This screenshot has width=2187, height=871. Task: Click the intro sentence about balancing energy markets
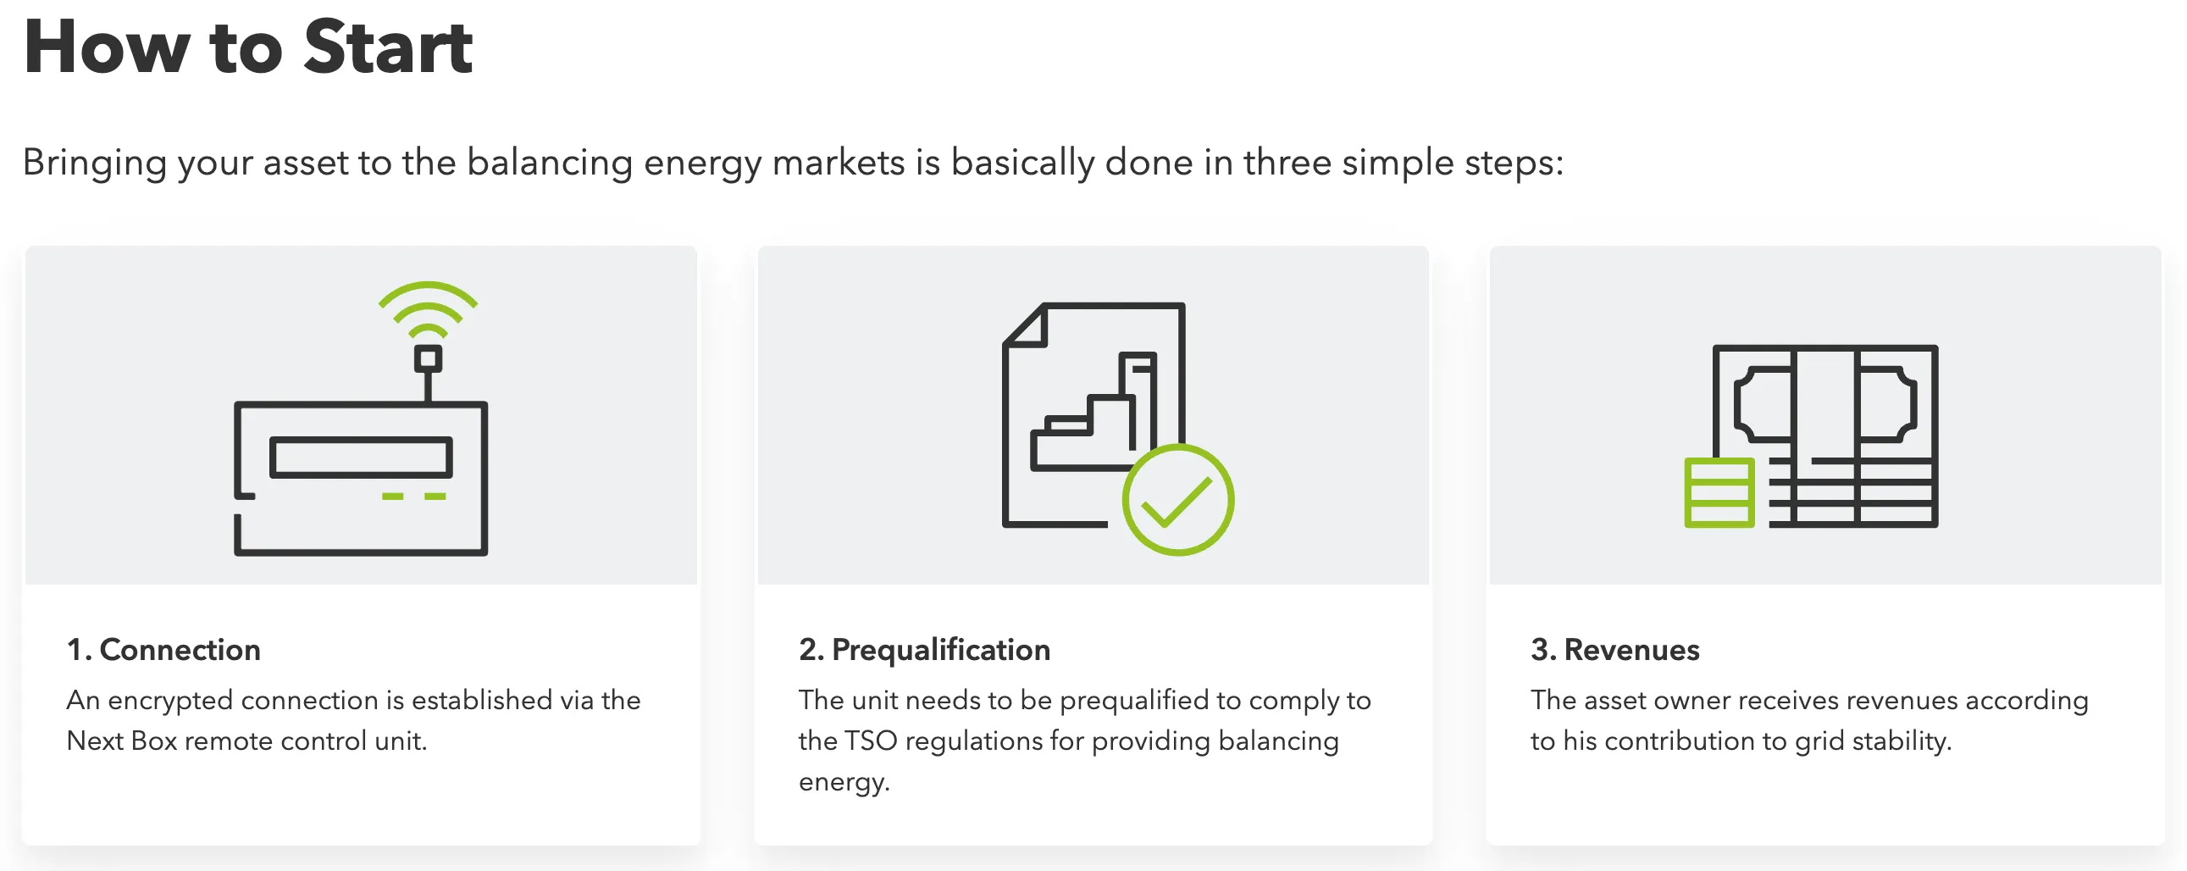click(793, 162)
